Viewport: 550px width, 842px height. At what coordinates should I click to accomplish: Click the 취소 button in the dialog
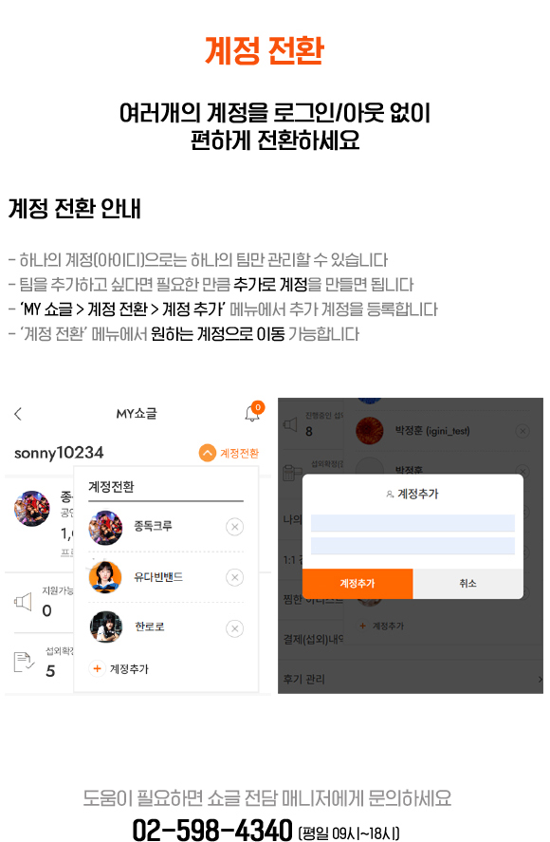click(x=467, y=583)
